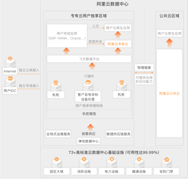Viewport: 188px width, 179px height.
Task: Click the arrow between 阿里云专有云 and 用户云原生应用
Action: click(118, 35)
